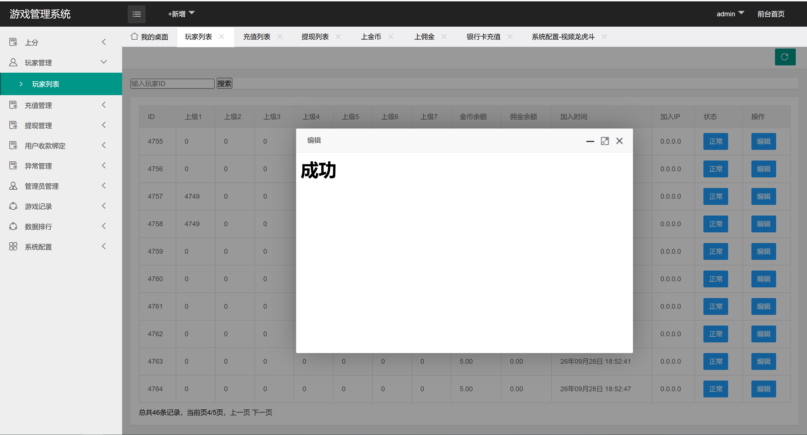
Task: Open the admin user dropdown
Action: tap(730, 14)
